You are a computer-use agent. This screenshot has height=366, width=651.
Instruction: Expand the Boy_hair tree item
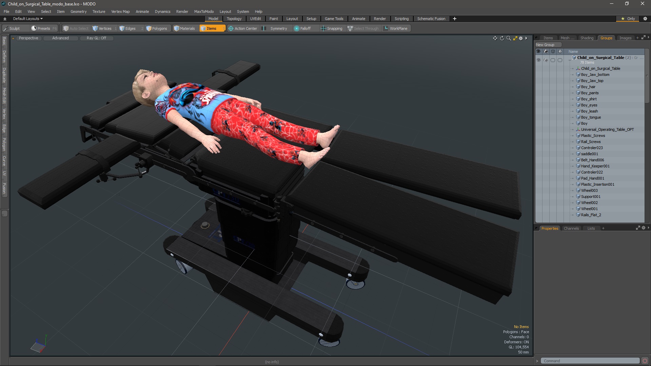point(573,87)
